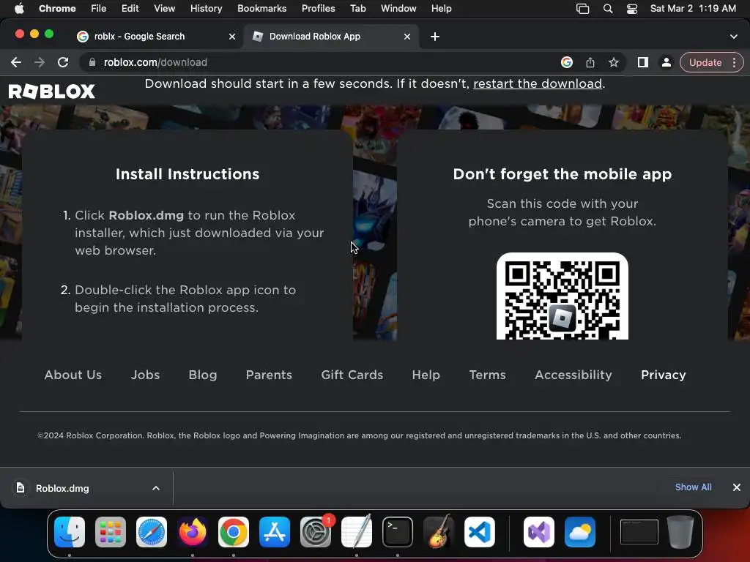
Task: Click the date and time in menu bar
Action: [693, 9]
